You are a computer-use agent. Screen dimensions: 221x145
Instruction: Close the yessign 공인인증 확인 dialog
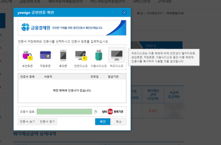pos(124,13)
